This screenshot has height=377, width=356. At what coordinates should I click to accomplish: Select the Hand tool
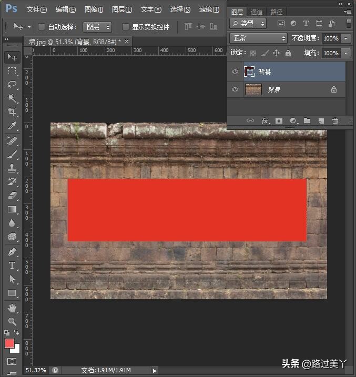[12, 308]
